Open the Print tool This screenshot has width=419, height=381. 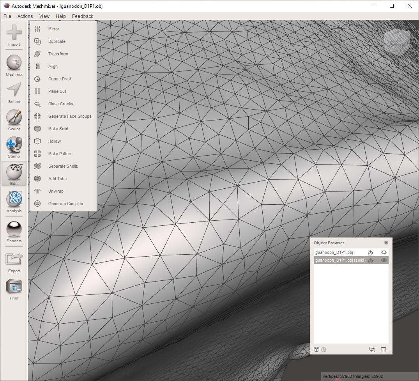(14, 288)
